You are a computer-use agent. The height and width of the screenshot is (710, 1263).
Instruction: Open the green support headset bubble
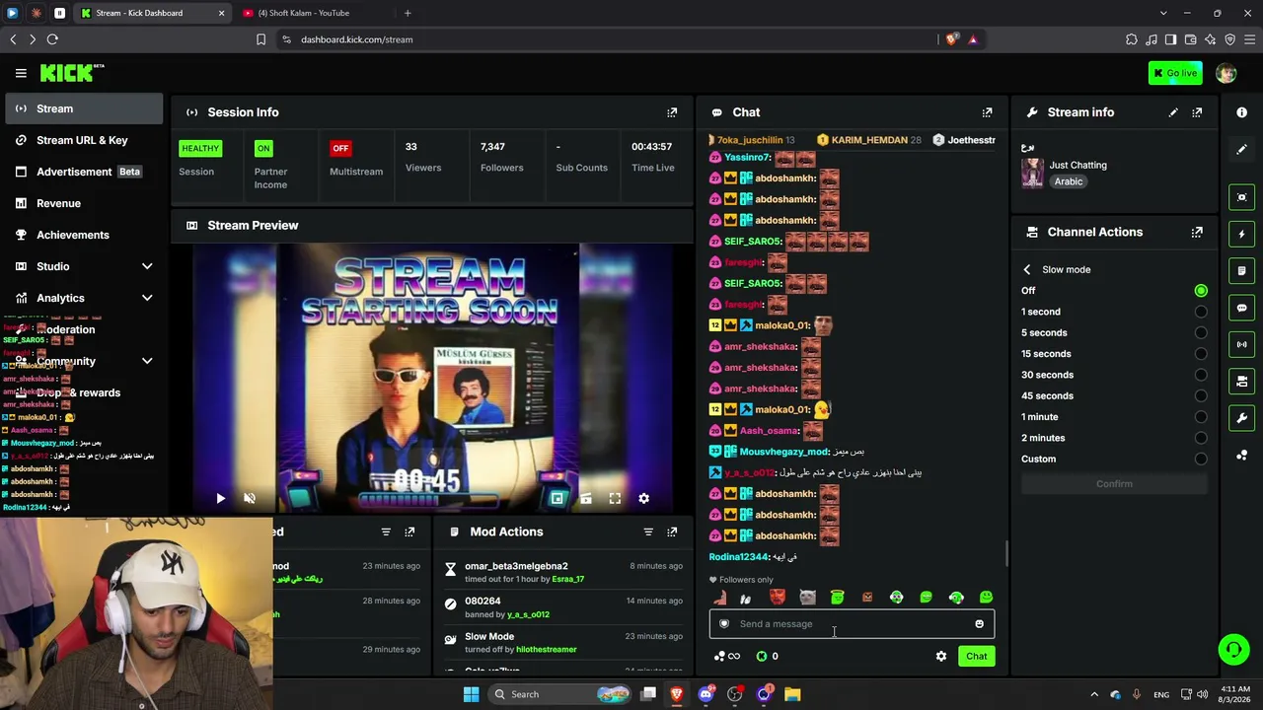click(x=1233, y=649)
